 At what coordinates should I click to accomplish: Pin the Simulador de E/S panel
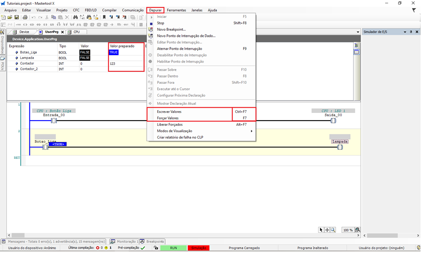coord(411,32)
